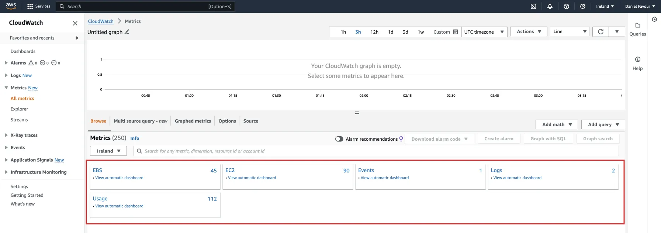
Task: Click the CloudWatch breadcrumb link
Action: click(x=101, y=21)
